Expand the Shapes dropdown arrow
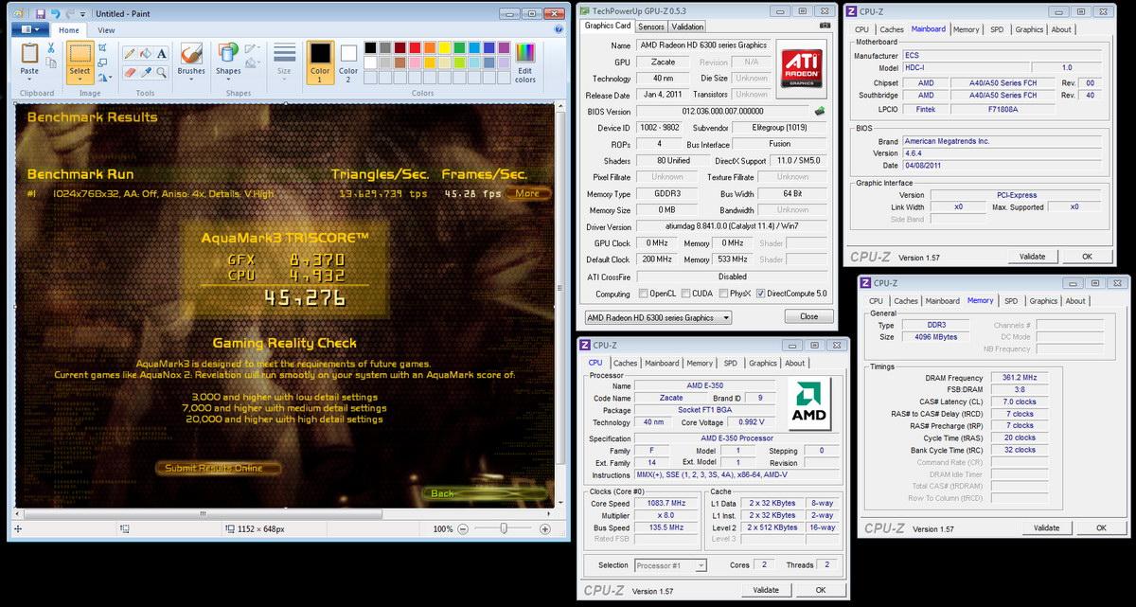1136x607 pixels. click(228, 80)
